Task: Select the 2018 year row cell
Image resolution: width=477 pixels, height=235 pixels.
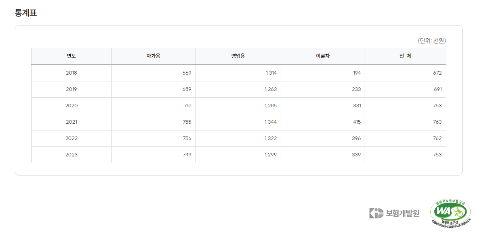Action: click(x=72, y=73)
